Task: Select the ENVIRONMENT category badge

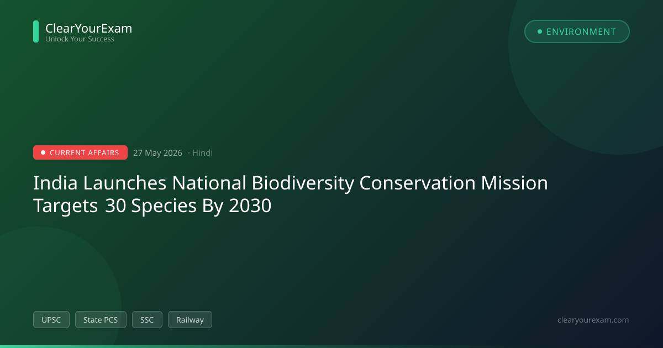Action: click(x=577, y=31)
